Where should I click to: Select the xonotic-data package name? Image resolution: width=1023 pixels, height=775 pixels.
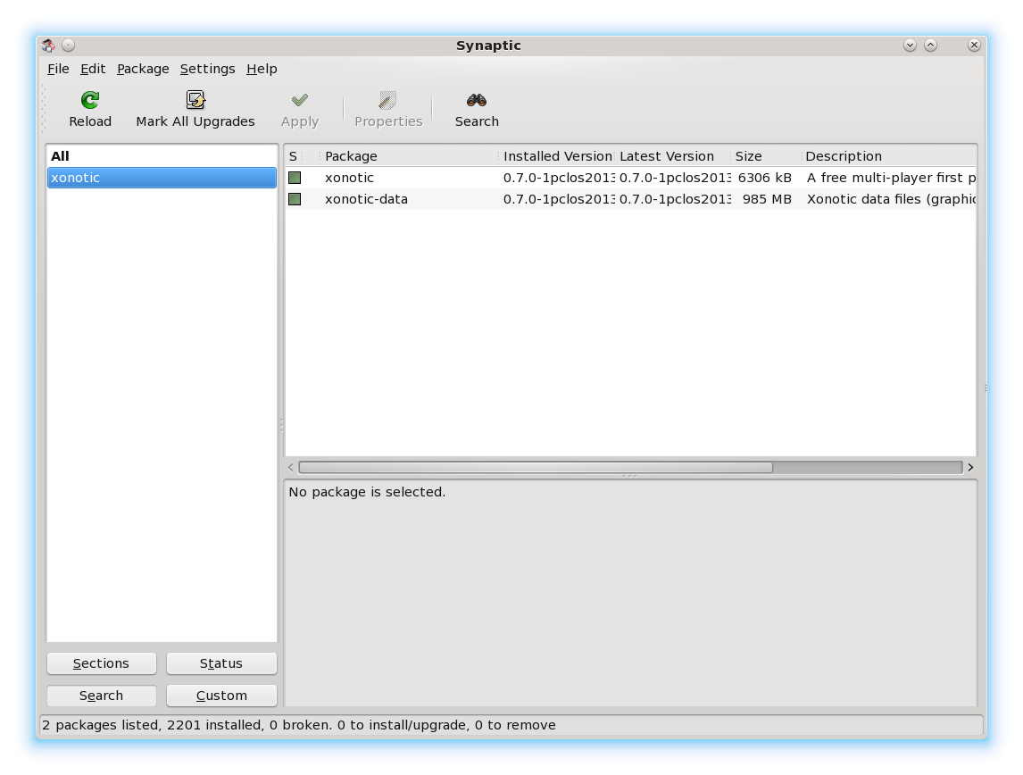click(367, 199)
